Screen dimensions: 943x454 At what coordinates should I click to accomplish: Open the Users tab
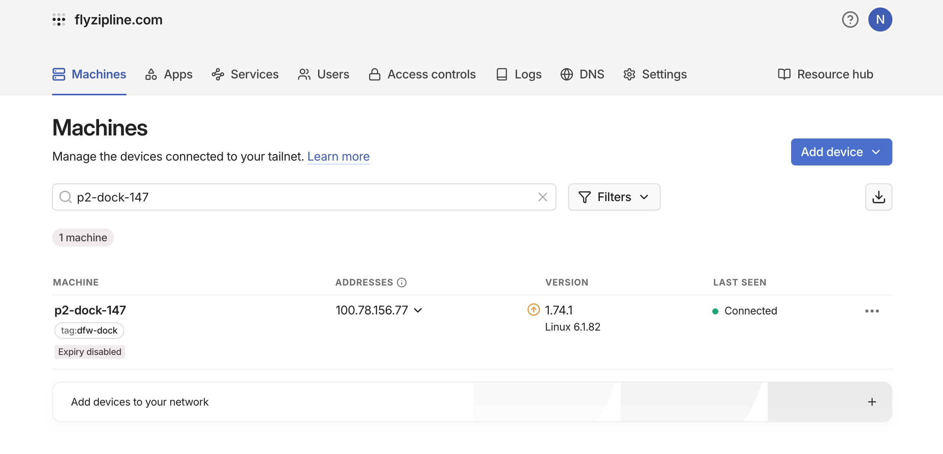[323, 74]
